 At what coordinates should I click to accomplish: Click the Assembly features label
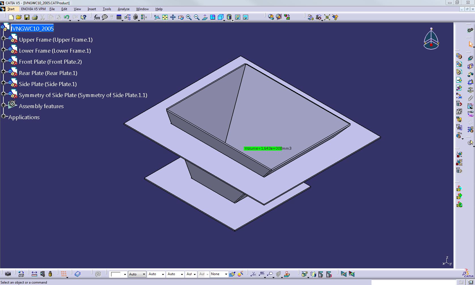pyautogui.click(x=41, y=106)
